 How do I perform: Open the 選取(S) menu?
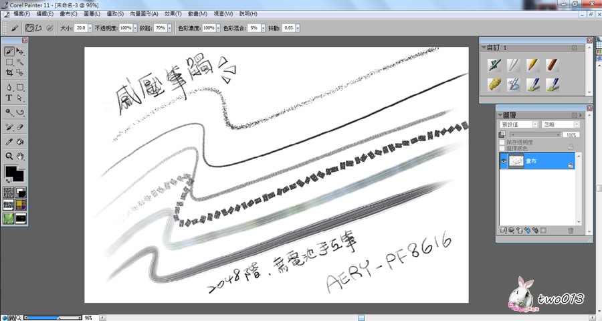tap(115, 14)
